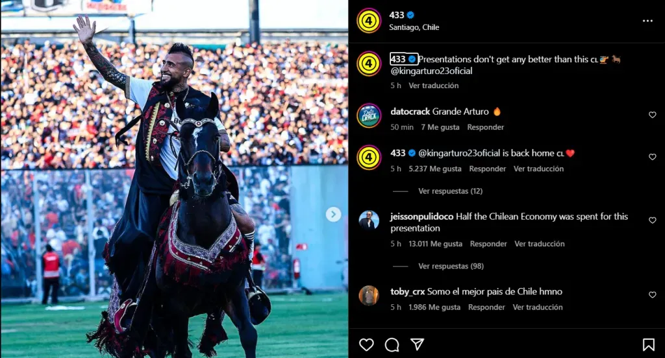Click the horse rider post photo
The width and height of the screenshot is (665, 358).
tap(174, 179)
